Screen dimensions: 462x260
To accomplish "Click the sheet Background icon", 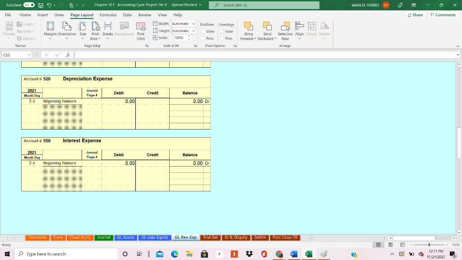I will [124, 29].
